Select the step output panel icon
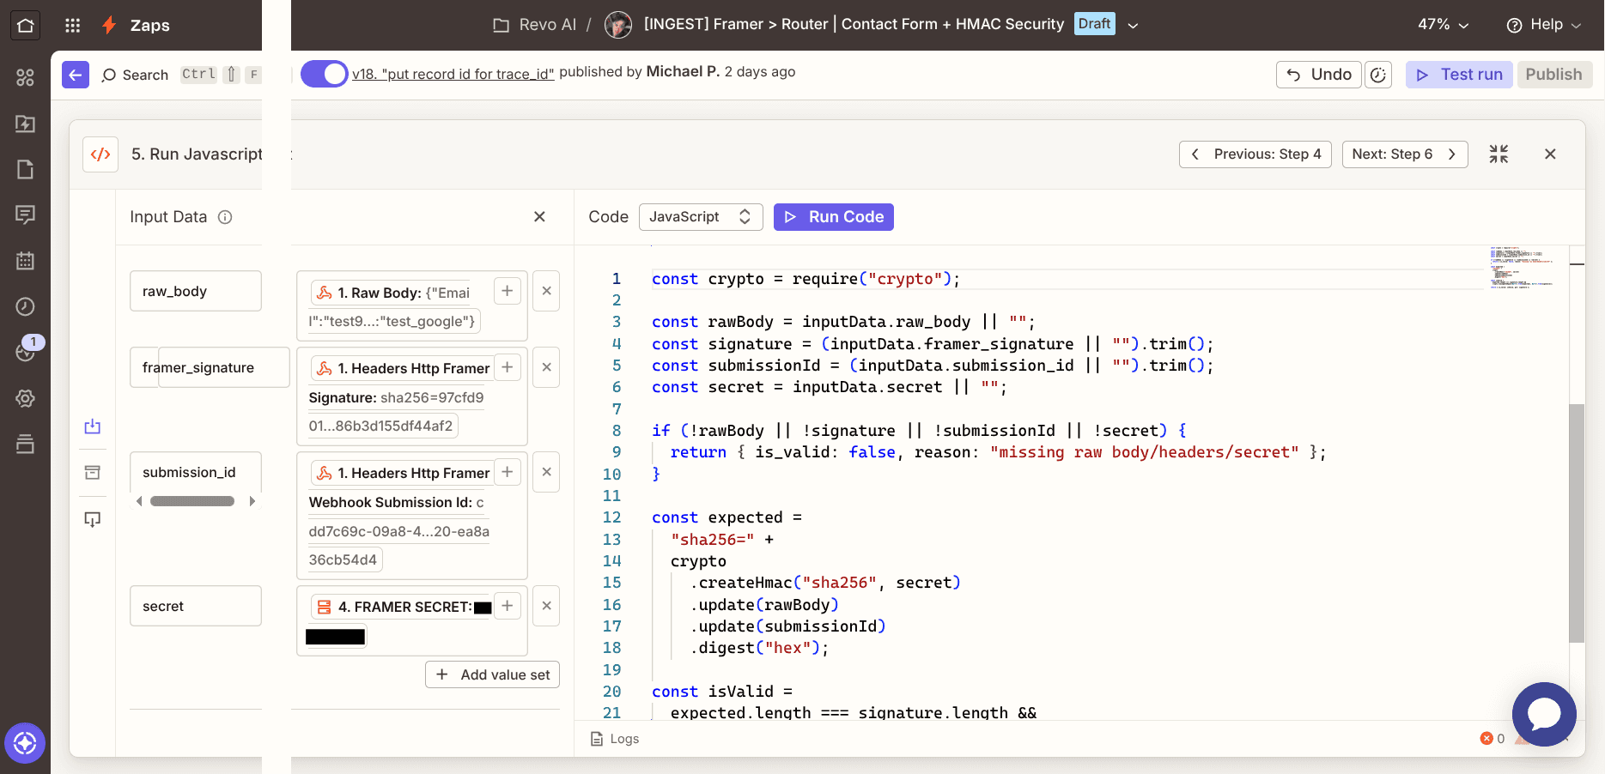1605x774 pixels. (x=93, y=519)
